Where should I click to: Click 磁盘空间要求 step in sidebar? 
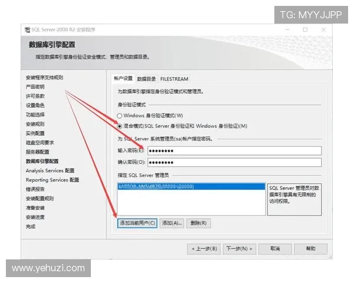tap(40, 143)
